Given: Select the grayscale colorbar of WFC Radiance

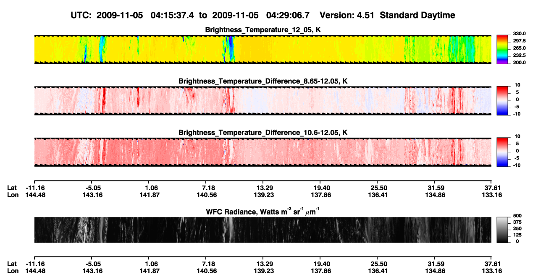Looking at the screenshot, I should pos(502,230).
